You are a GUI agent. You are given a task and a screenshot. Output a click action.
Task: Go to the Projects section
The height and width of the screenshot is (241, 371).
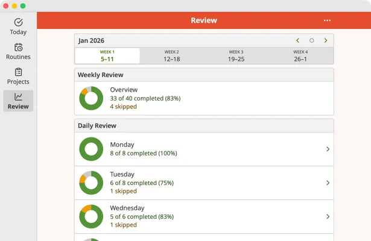click(x=18, y=77)
